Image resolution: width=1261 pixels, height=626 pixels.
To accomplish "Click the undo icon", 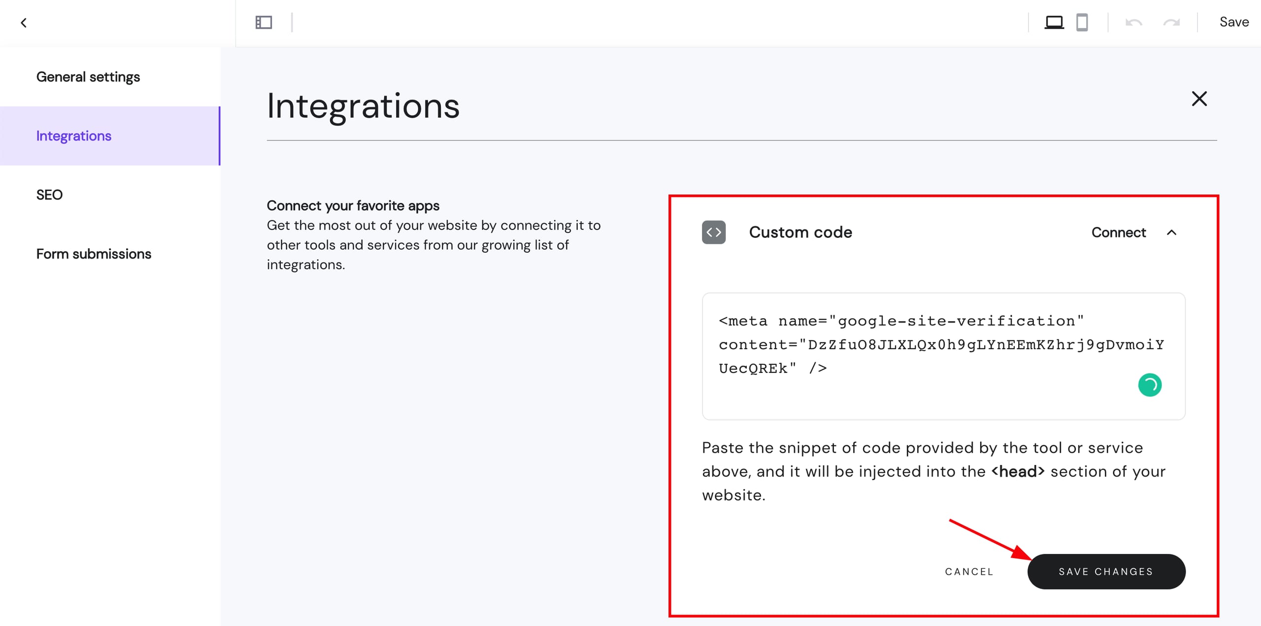I will 1133,22.
